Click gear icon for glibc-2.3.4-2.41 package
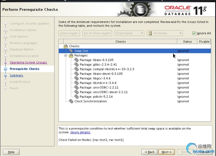 76,64
